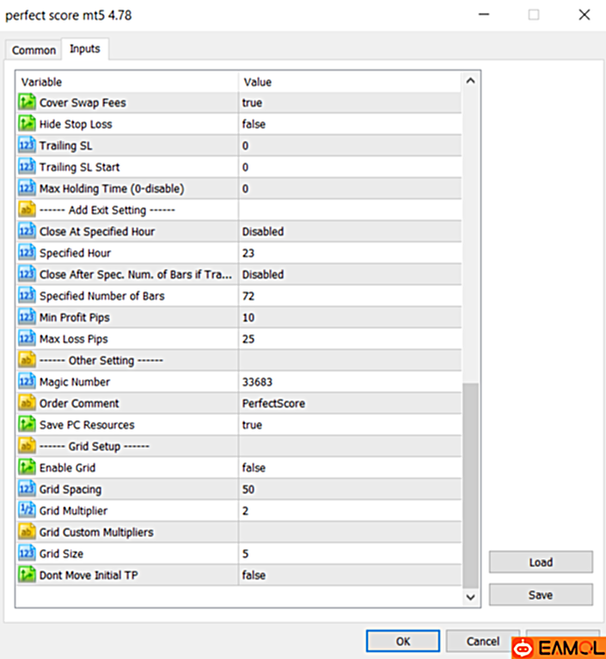The height and width of the screenshot is (659, 606).
Task: Click the Grid Custom Multipliers icon
Action: [27, 532]
